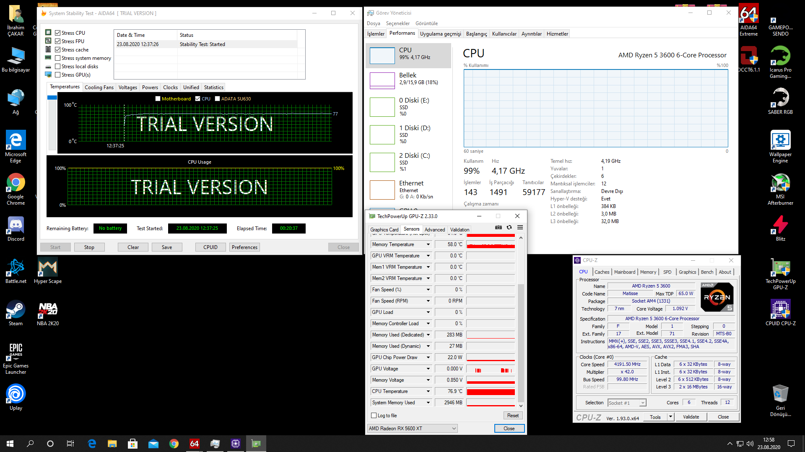Viewport: 805px width, 452px height.
Task: Open the GPU-Z hamburger menu
Action: point(520,227)
